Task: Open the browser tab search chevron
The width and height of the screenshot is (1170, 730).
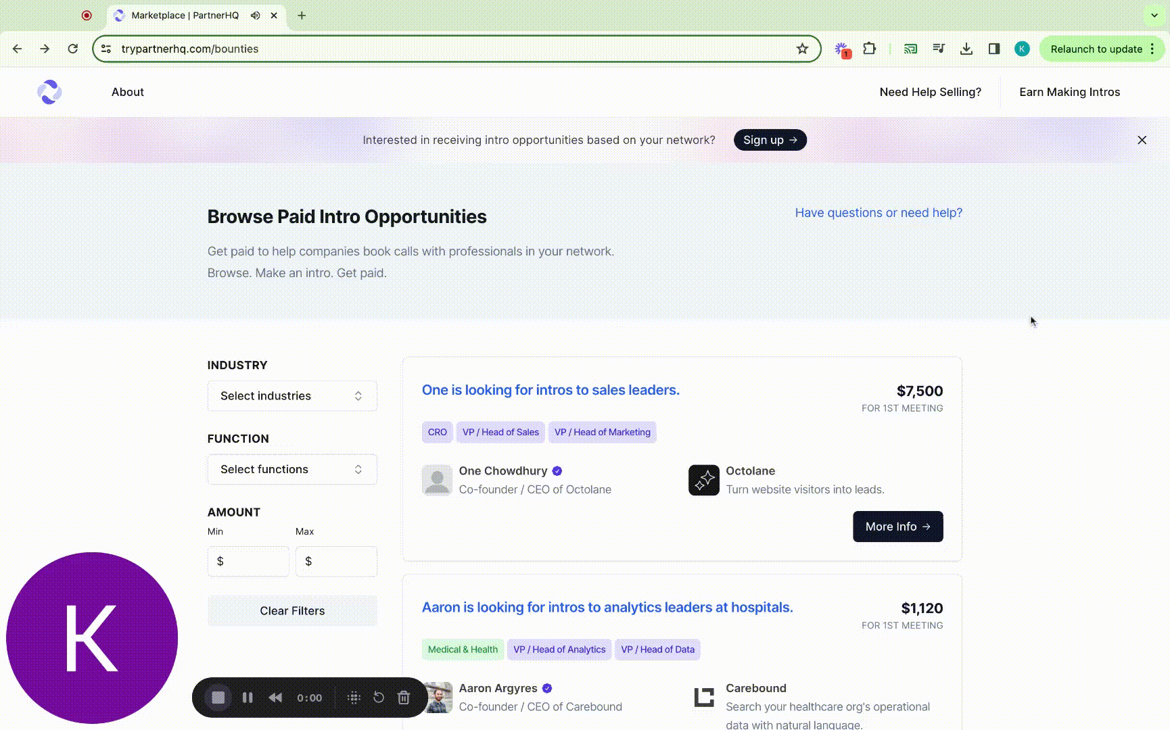Action: (1154, 15)
